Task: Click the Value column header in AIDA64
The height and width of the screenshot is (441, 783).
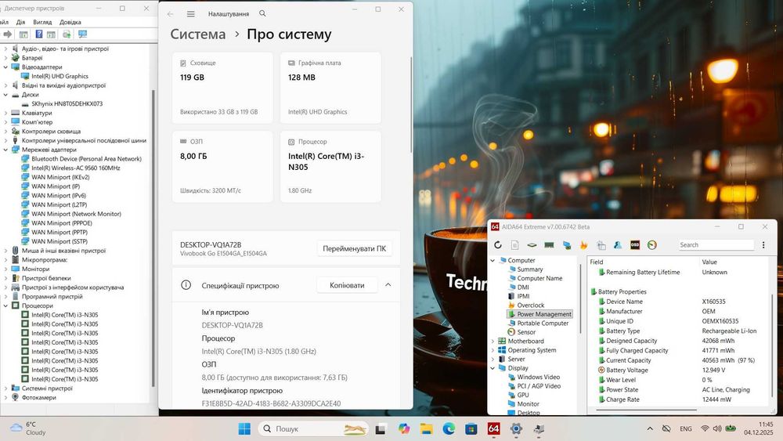Action: click(709, 262)
